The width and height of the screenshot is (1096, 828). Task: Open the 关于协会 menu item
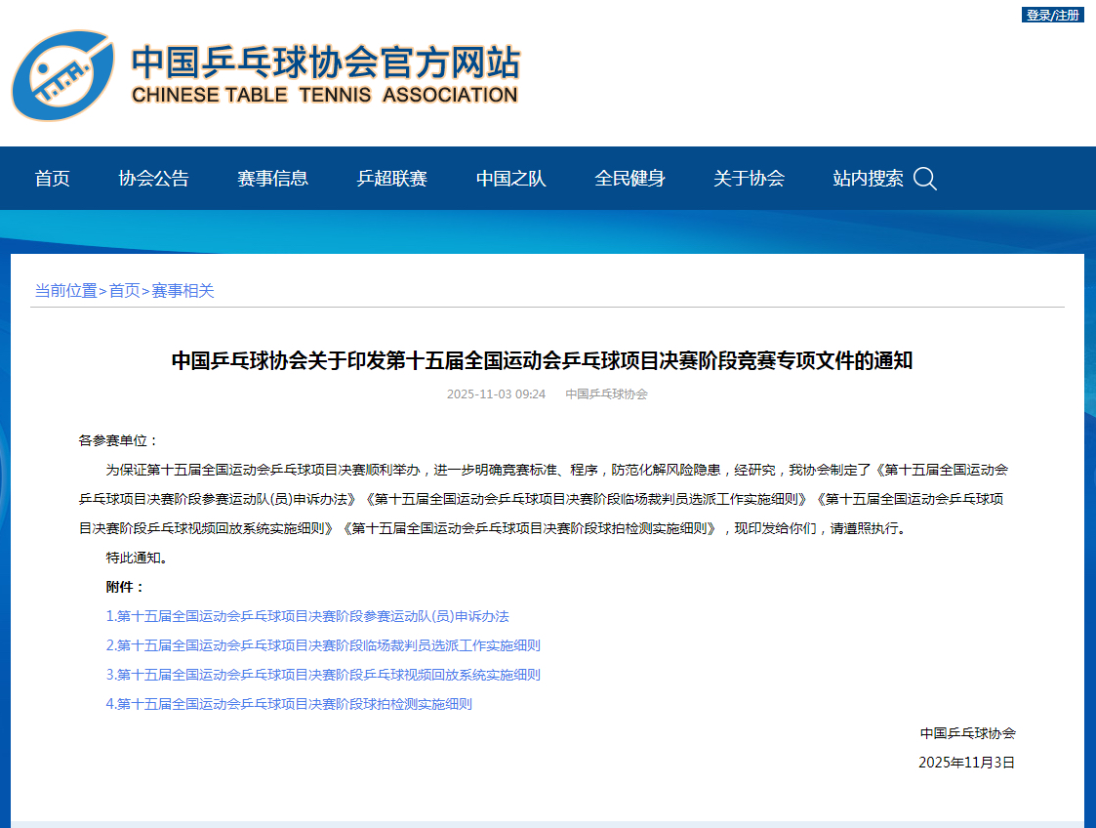coord(749,179)
